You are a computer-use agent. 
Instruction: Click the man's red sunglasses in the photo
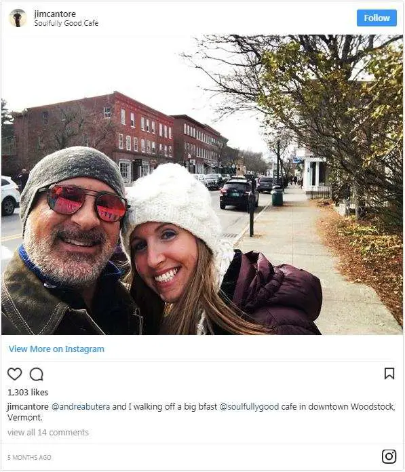coord(87,203)
